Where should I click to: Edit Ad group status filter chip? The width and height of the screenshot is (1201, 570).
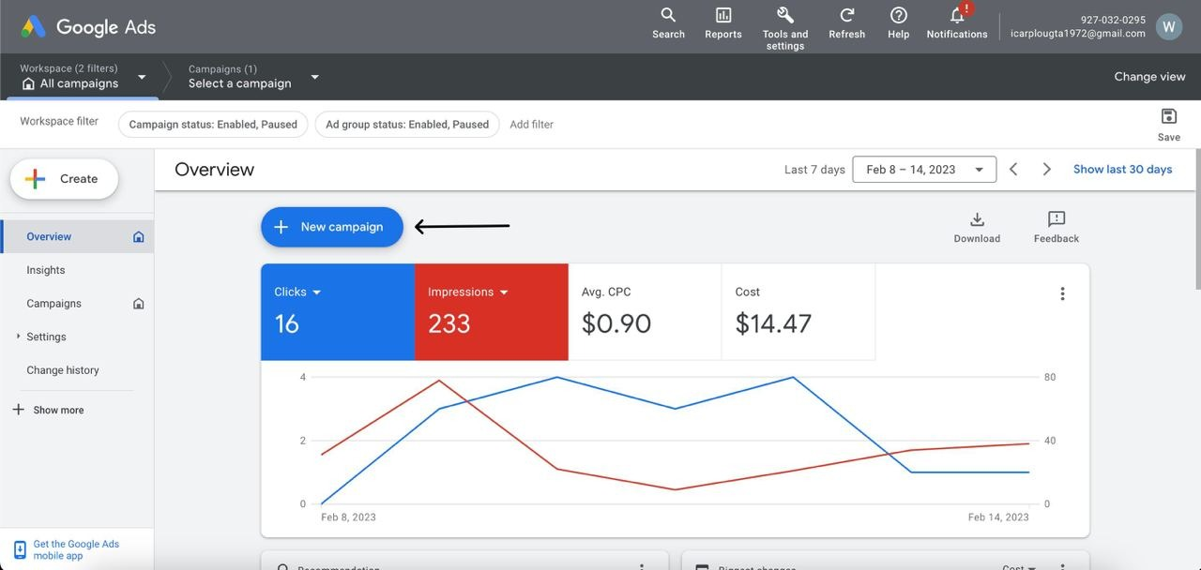coord(407,124)
